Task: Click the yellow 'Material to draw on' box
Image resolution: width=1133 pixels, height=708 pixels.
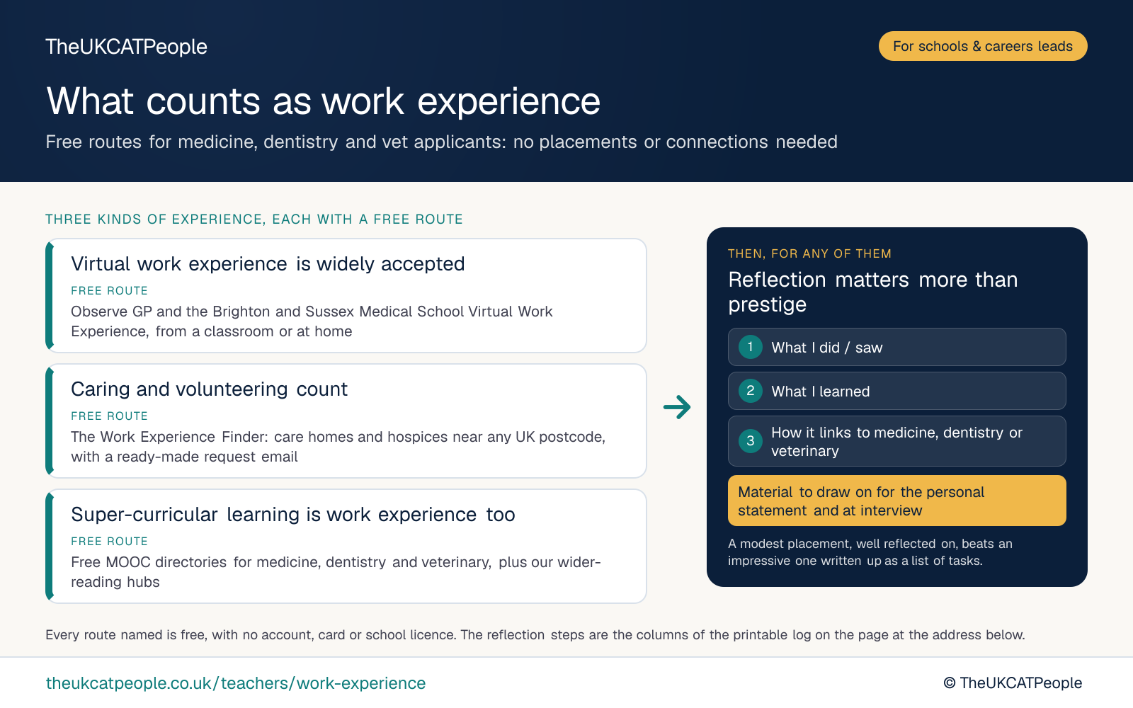Action: (897, 501)
